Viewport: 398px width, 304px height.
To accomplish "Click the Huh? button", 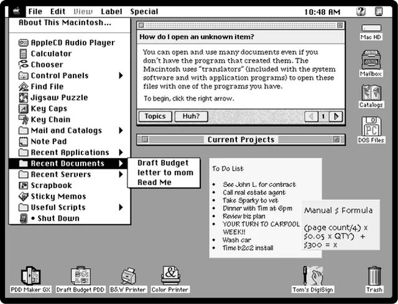I will pos(191,116).
